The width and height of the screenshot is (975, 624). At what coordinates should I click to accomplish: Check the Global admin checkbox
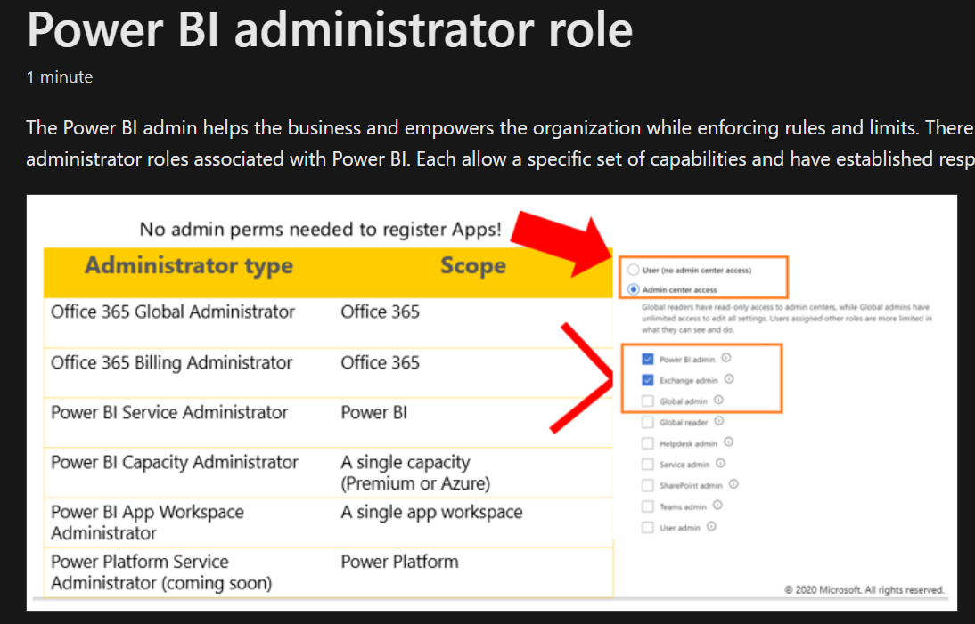[647, 401]
